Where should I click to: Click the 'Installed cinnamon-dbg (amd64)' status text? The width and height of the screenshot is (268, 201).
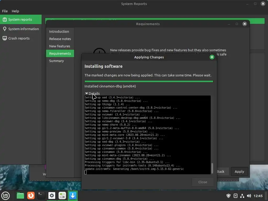click(110, 86)
